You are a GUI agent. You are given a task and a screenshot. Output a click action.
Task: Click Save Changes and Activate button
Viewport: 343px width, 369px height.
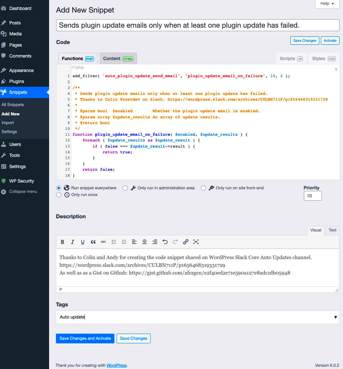pyautogui.click(x=85, y=338)
